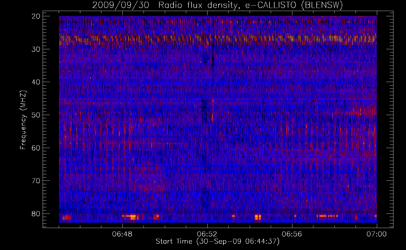Image resolution: width=406 pixels, height=250 pixels.
Task: Click the 50 MHz frequency tick label
Action: [x=36, y=115]
